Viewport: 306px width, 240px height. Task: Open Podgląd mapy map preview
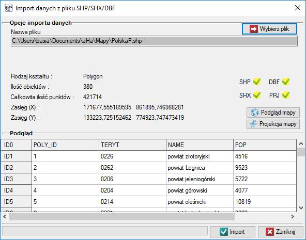pos(273,113)
